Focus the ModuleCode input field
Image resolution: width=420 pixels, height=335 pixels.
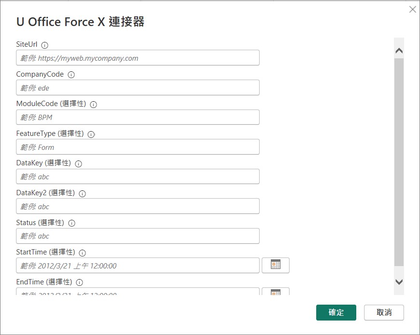138,117
